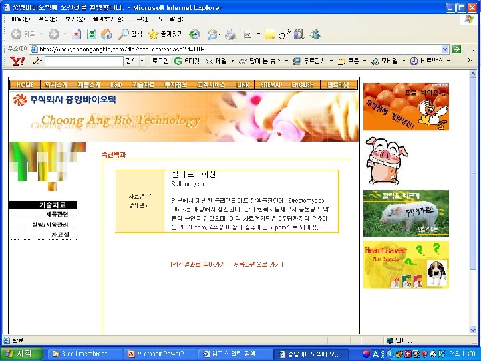Viewport: 481px width, 361px height.
Task: Click the Windows flag logo in menu bar
Action: tap(469, 19)
